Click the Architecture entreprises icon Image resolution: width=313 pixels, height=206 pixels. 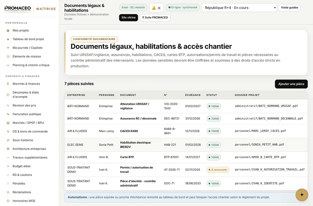coord(8,149)
